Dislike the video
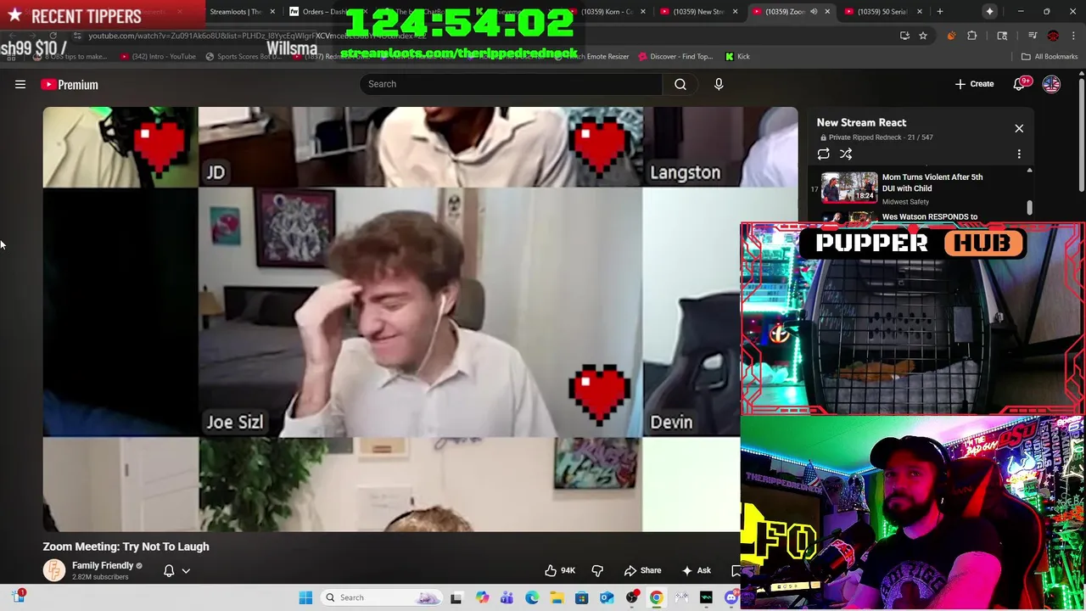Screen dimensions: 1086x611 pos(597,570)
